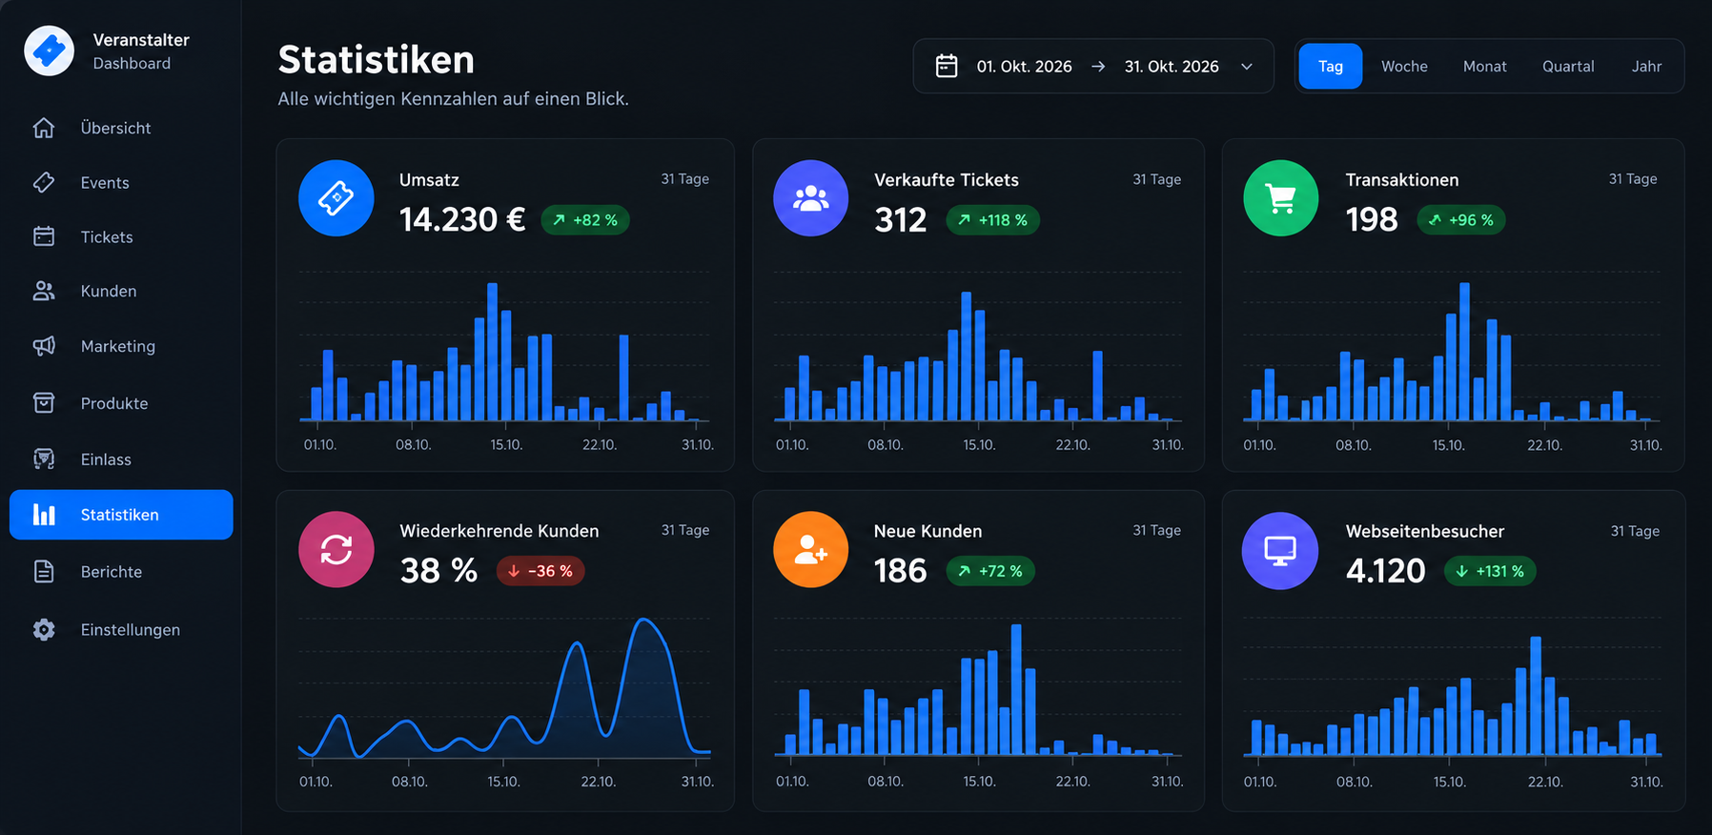This screenshot has width=1712, height=835.
Task: Click the calendar icon in date range picker
Action: pos(947,66)
